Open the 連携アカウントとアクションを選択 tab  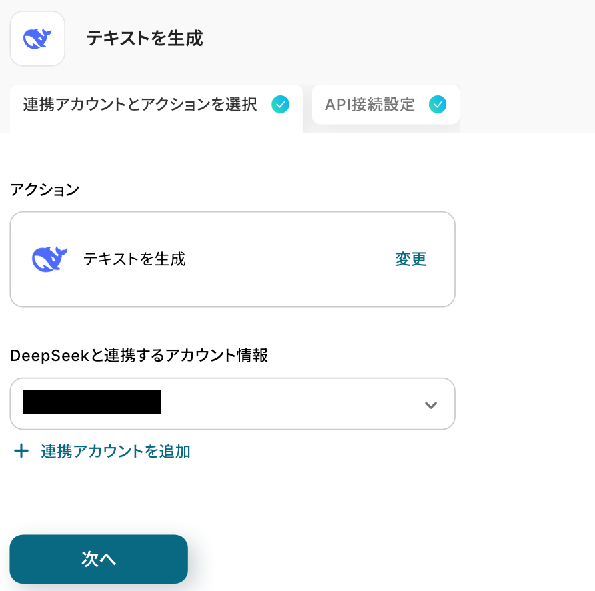click(x=140, y=105)
